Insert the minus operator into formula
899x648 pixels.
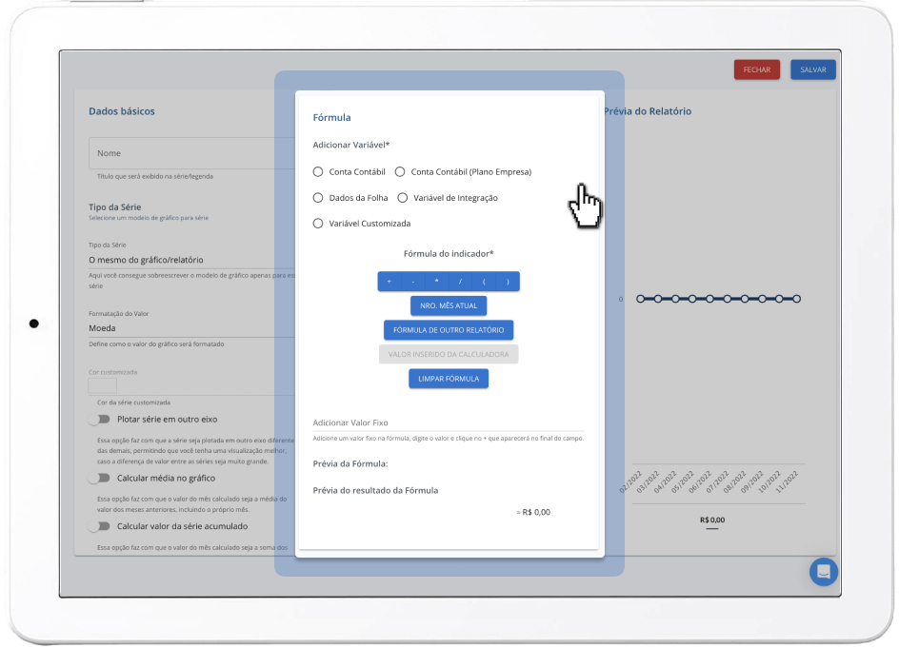coord(412,282)
